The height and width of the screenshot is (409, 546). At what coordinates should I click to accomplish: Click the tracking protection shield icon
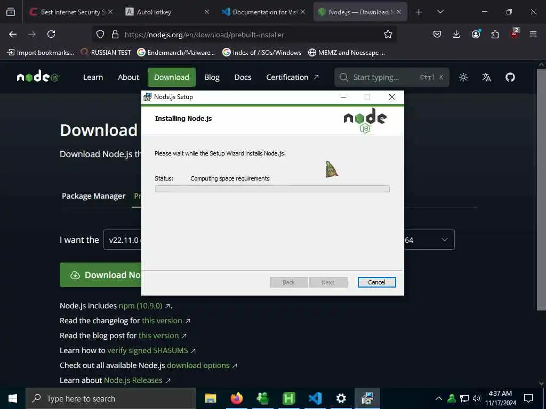click(100, 34)
